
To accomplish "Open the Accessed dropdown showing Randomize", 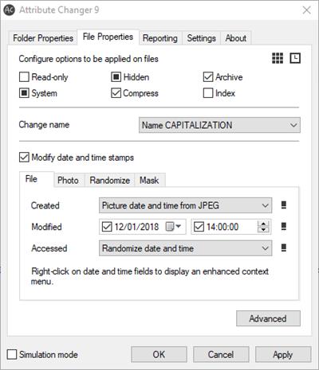I will [x=185, y=248].
